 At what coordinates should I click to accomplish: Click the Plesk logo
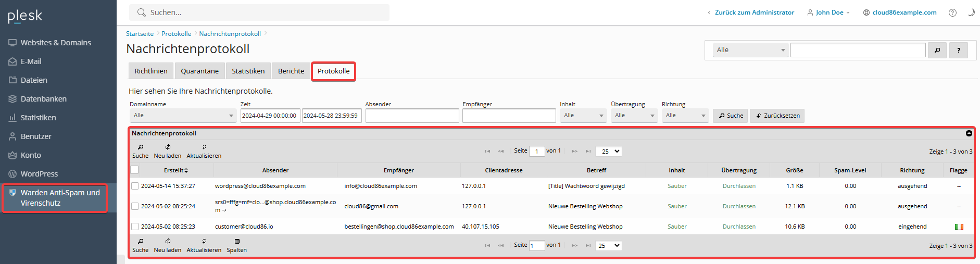pos(25,16)
